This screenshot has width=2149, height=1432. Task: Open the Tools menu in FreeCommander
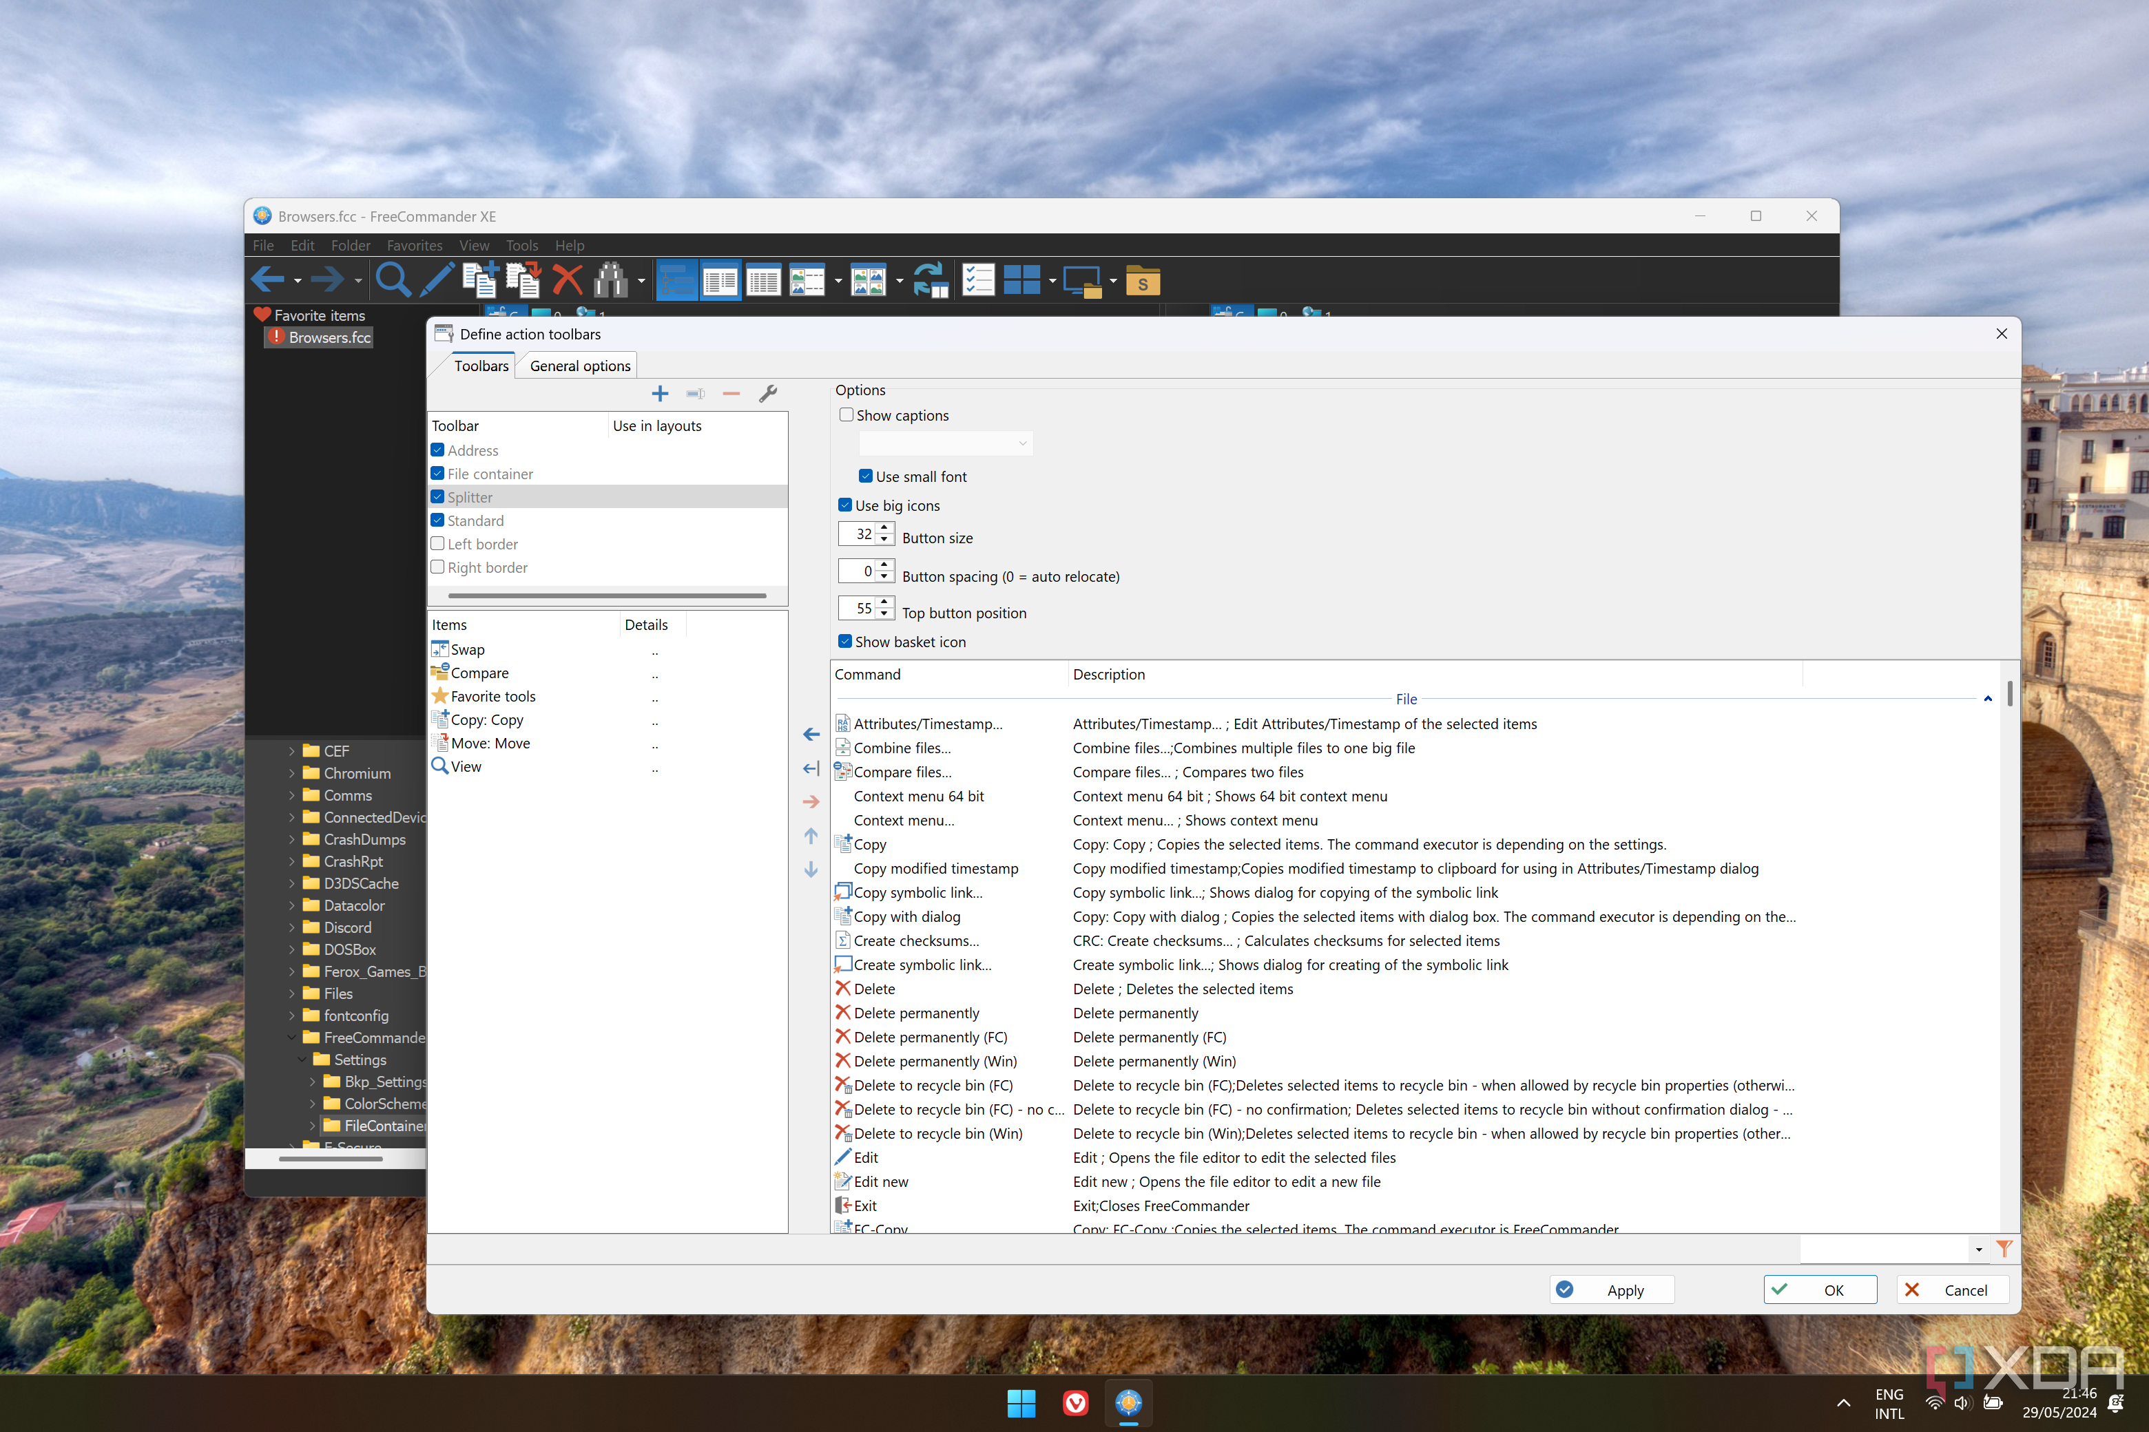point(521,246)
